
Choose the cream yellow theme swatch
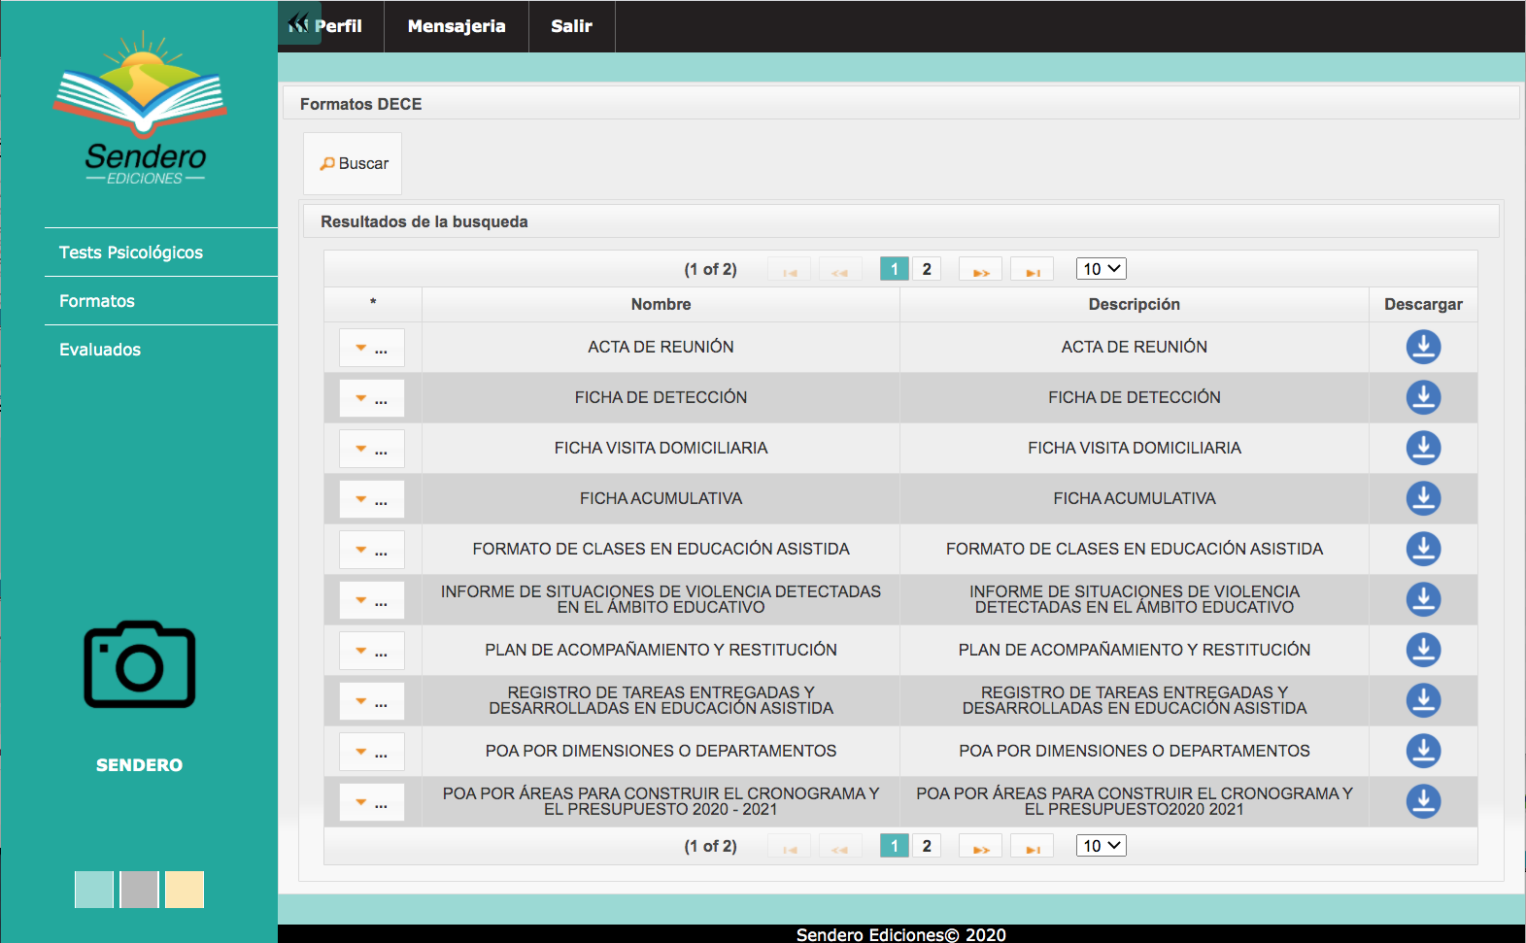pyautogui.click(x=185, y=890)
